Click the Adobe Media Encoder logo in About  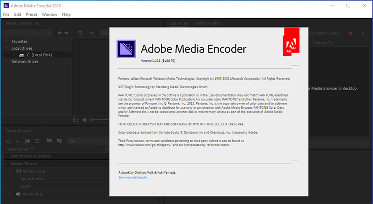point(126,49)
